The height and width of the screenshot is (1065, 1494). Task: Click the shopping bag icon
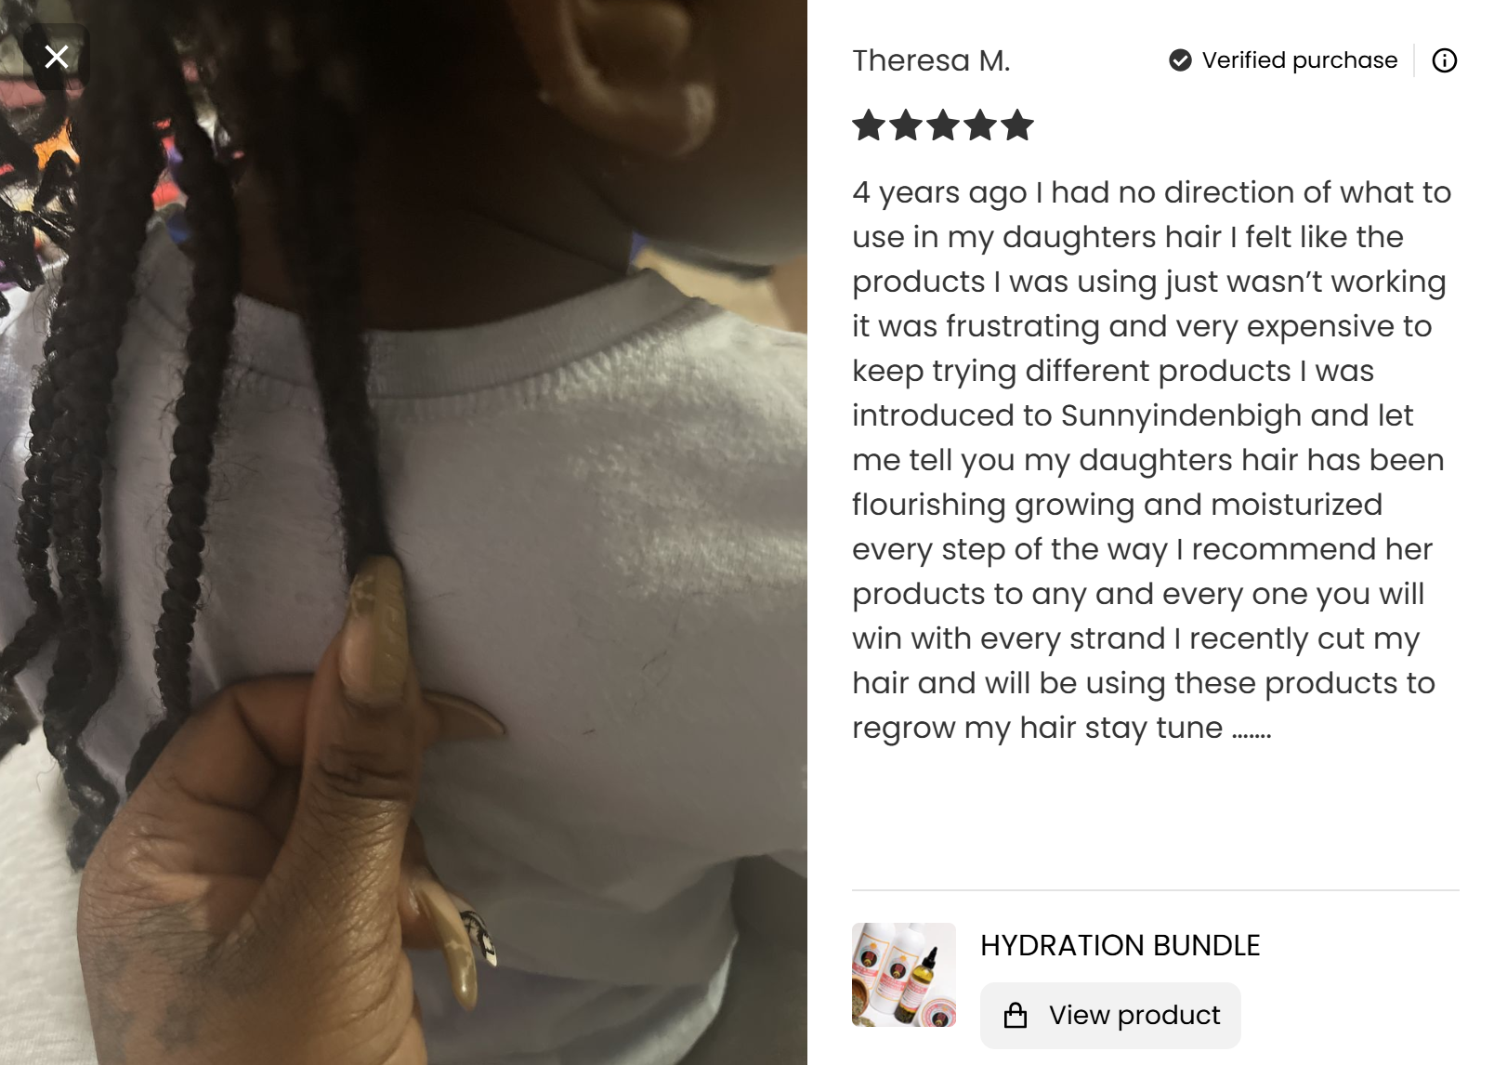tap(1016, 1015)
